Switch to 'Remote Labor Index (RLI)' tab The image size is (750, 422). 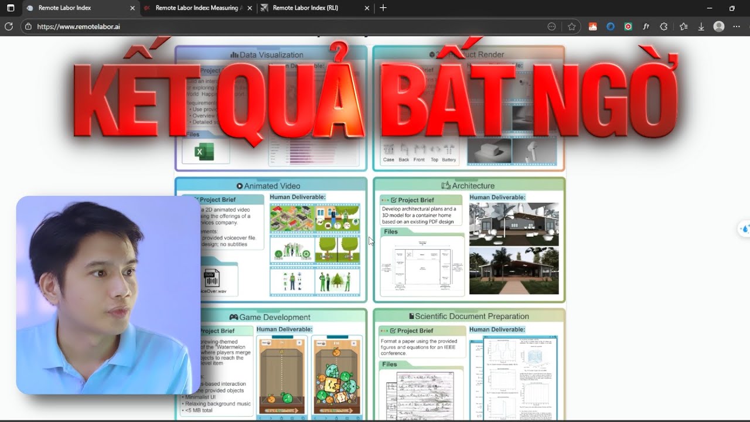315,8
